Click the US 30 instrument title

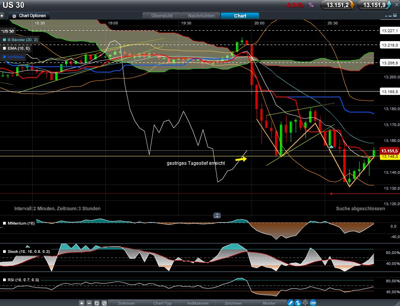[x=13, y=5]
